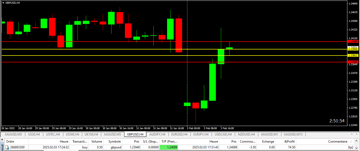Click the lower red price label on axis
The width and height of the screenshot is (360, 151).
click(353, 62)
